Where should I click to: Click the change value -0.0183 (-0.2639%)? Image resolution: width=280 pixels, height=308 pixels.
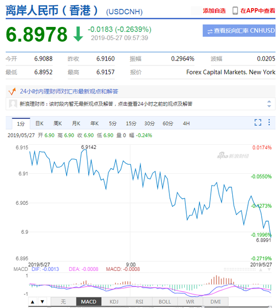coord(120,29)
